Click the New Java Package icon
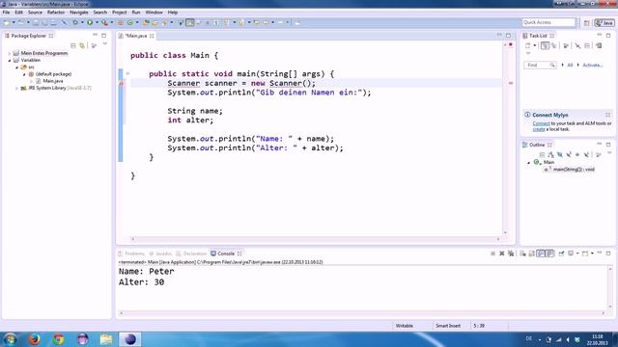This screenshot has width=618, height=347. (x=120, y=22)
